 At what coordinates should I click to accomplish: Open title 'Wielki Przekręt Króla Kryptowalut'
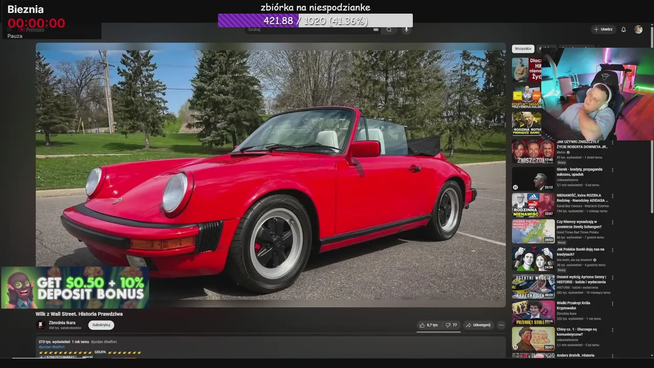click(573, 306)
